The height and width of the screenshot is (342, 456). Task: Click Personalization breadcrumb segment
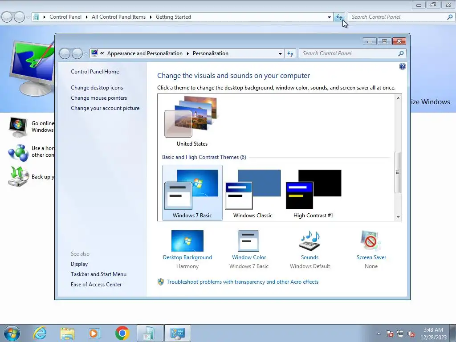pyautogui.click(x=211, y=53)
